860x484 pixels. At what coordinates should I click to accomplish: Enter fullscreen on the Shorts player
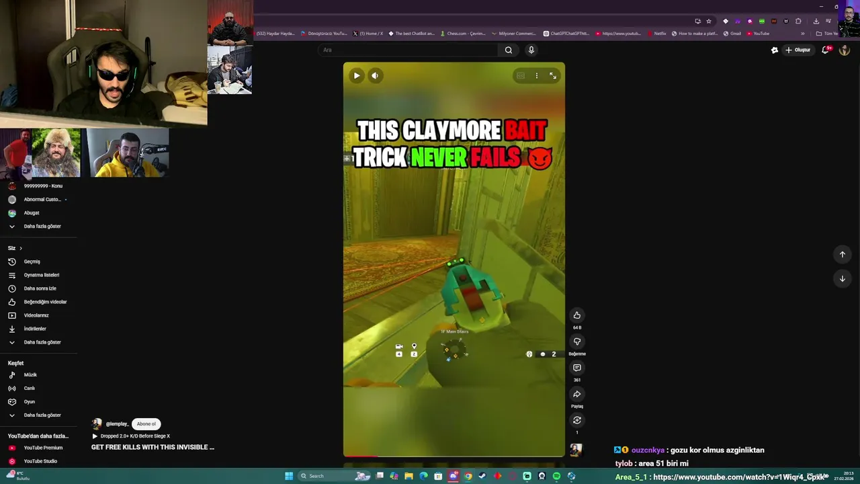pyautogui.click(x=553, y=76)
